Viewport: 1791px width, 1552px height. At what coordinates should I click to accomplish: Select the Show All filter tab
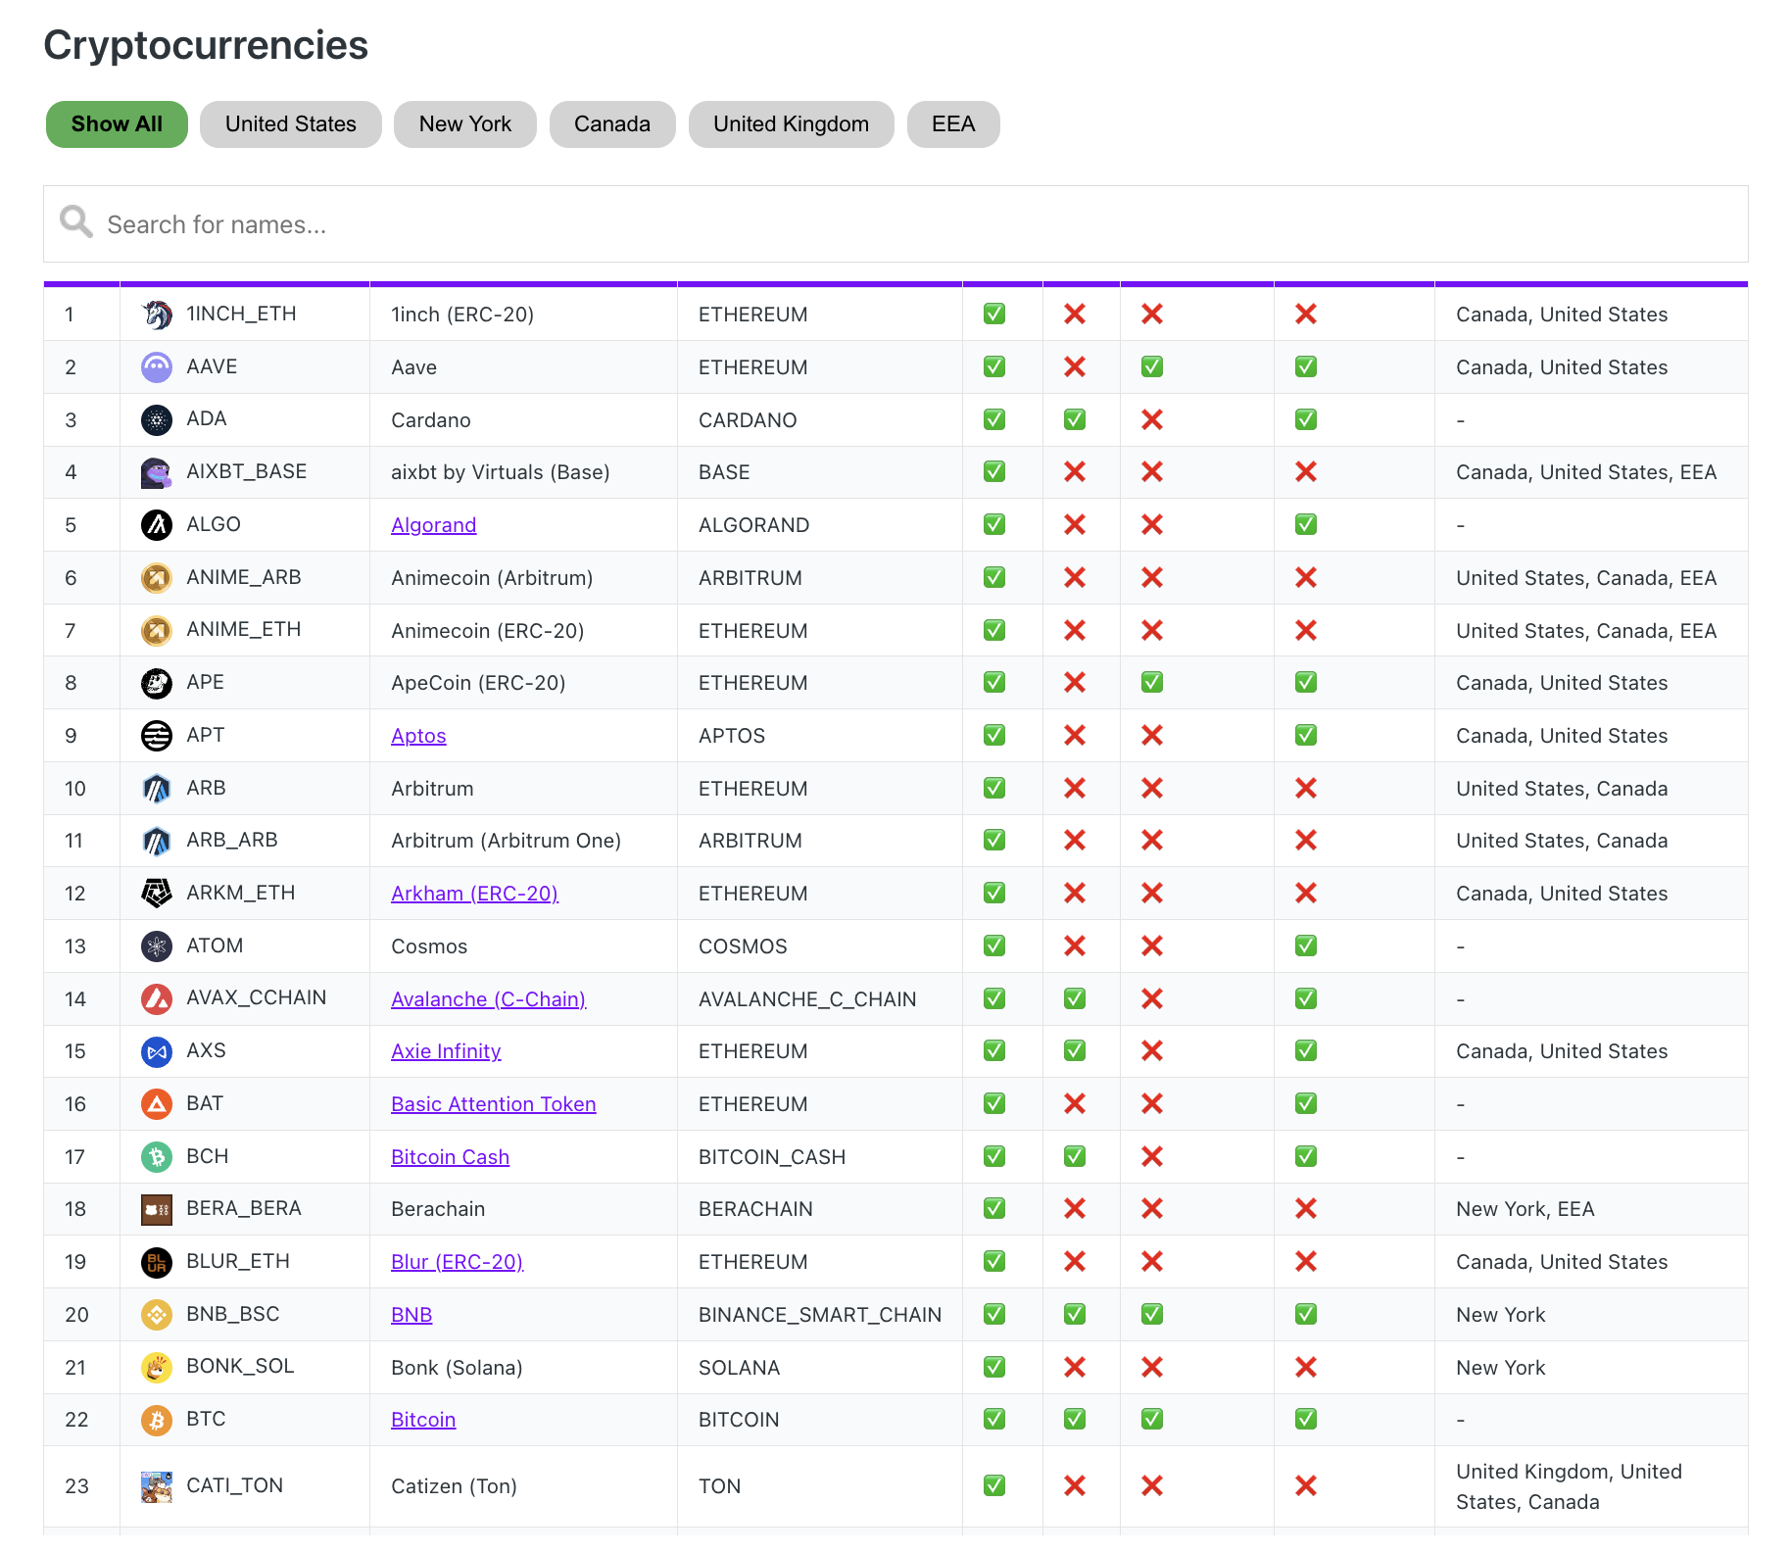click(117, 124)
